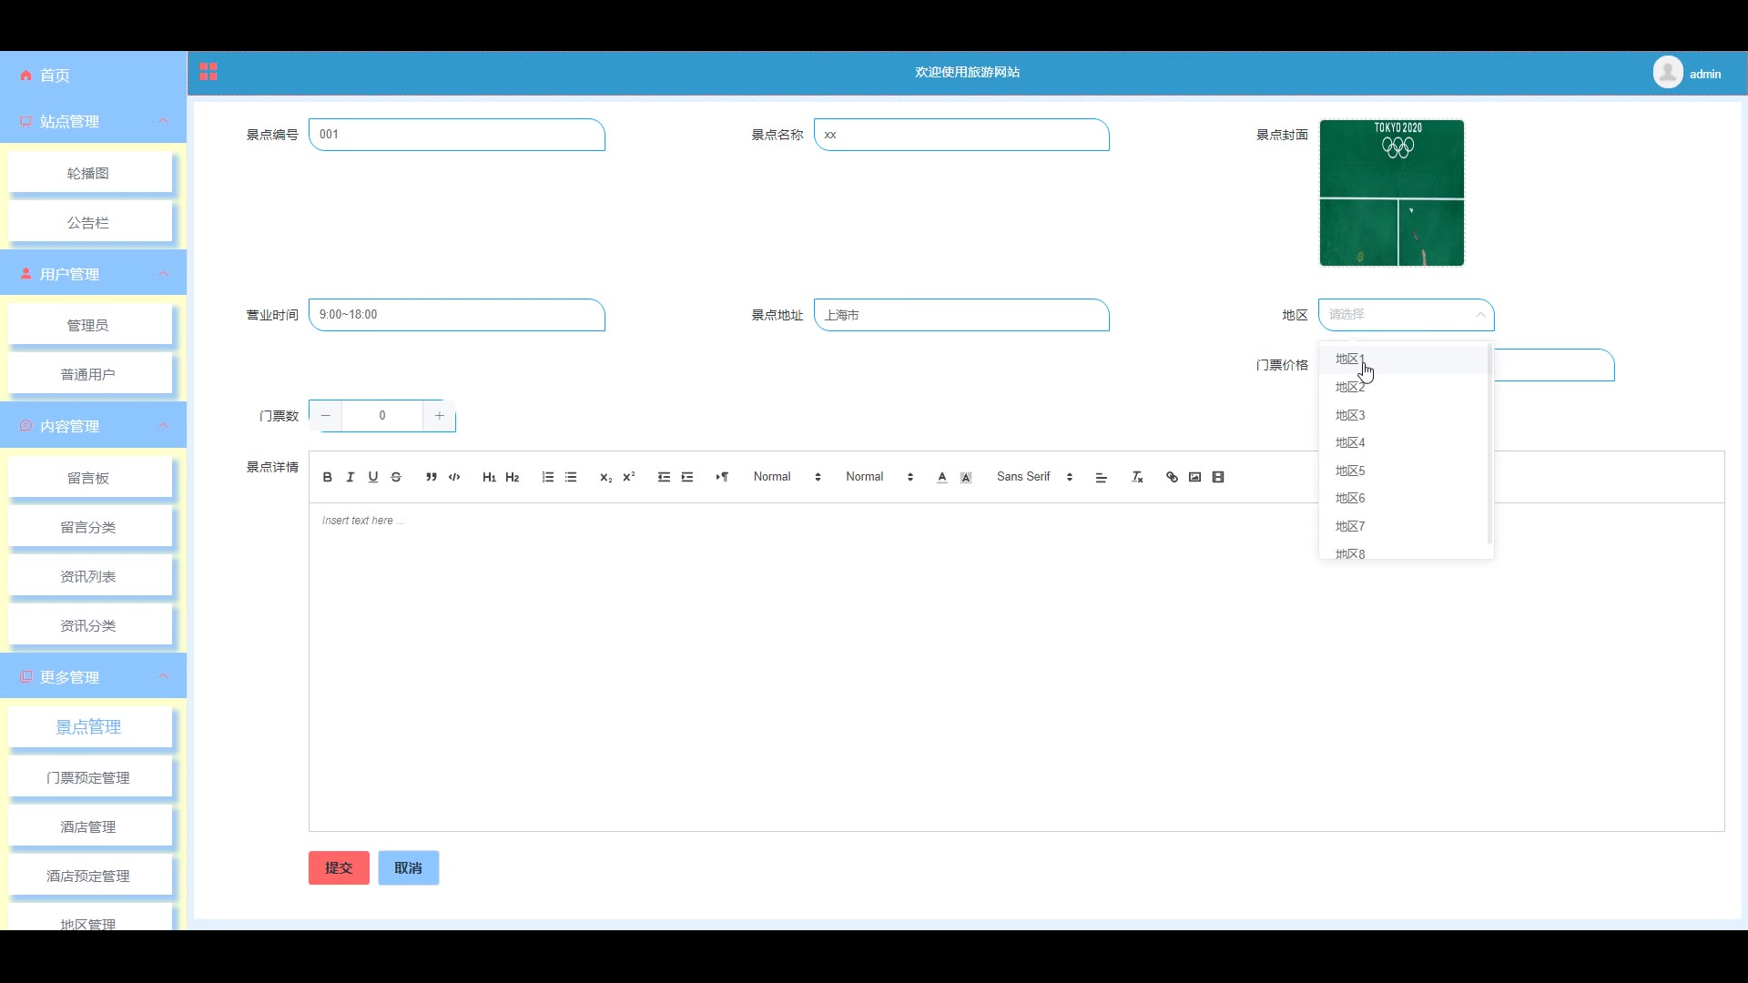Apply superscript formatting
Viewport: 1748px width, 983px height.
[628, 477]
